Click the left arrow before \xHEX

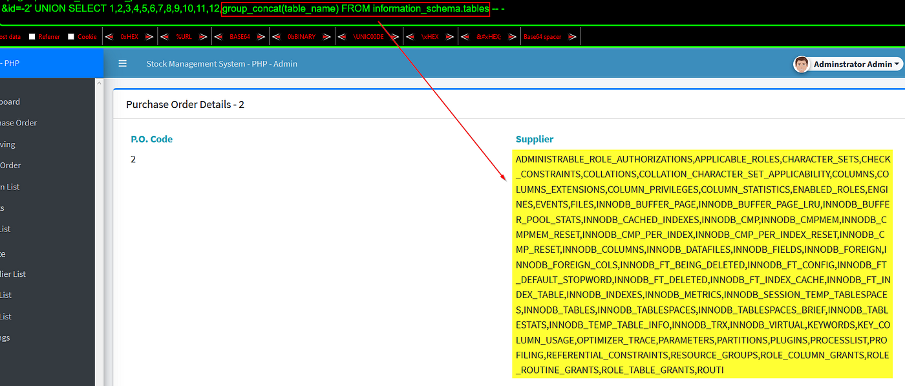[410, 37]
